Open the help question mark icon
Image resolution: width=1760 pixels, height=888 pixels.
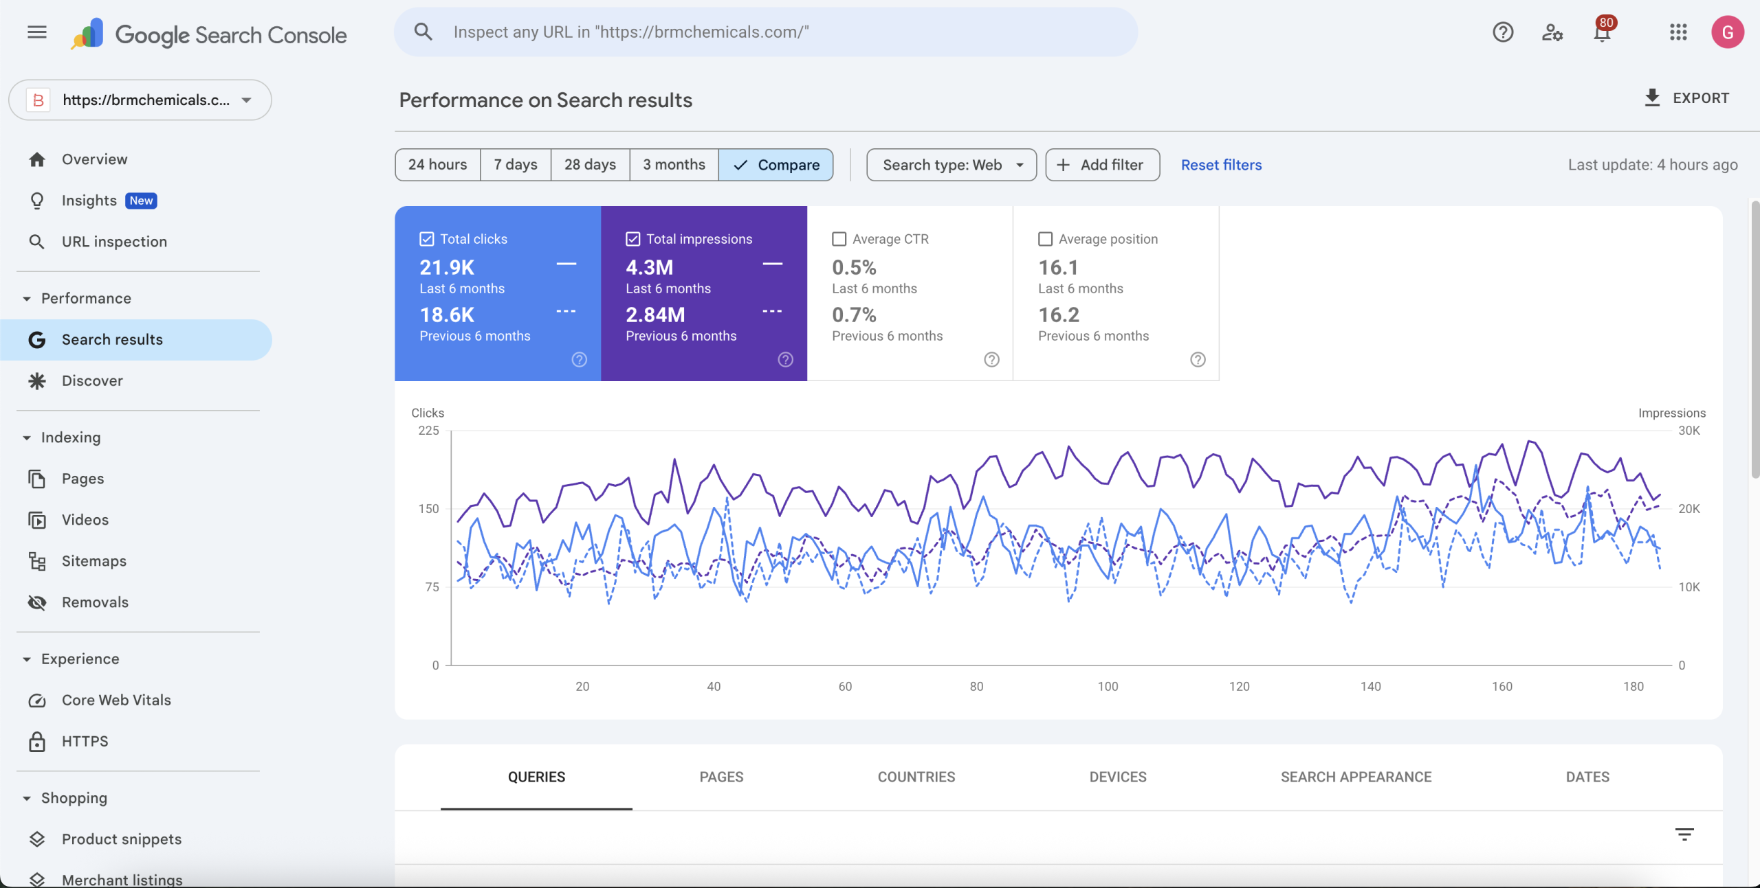[x=1503, y=32]
